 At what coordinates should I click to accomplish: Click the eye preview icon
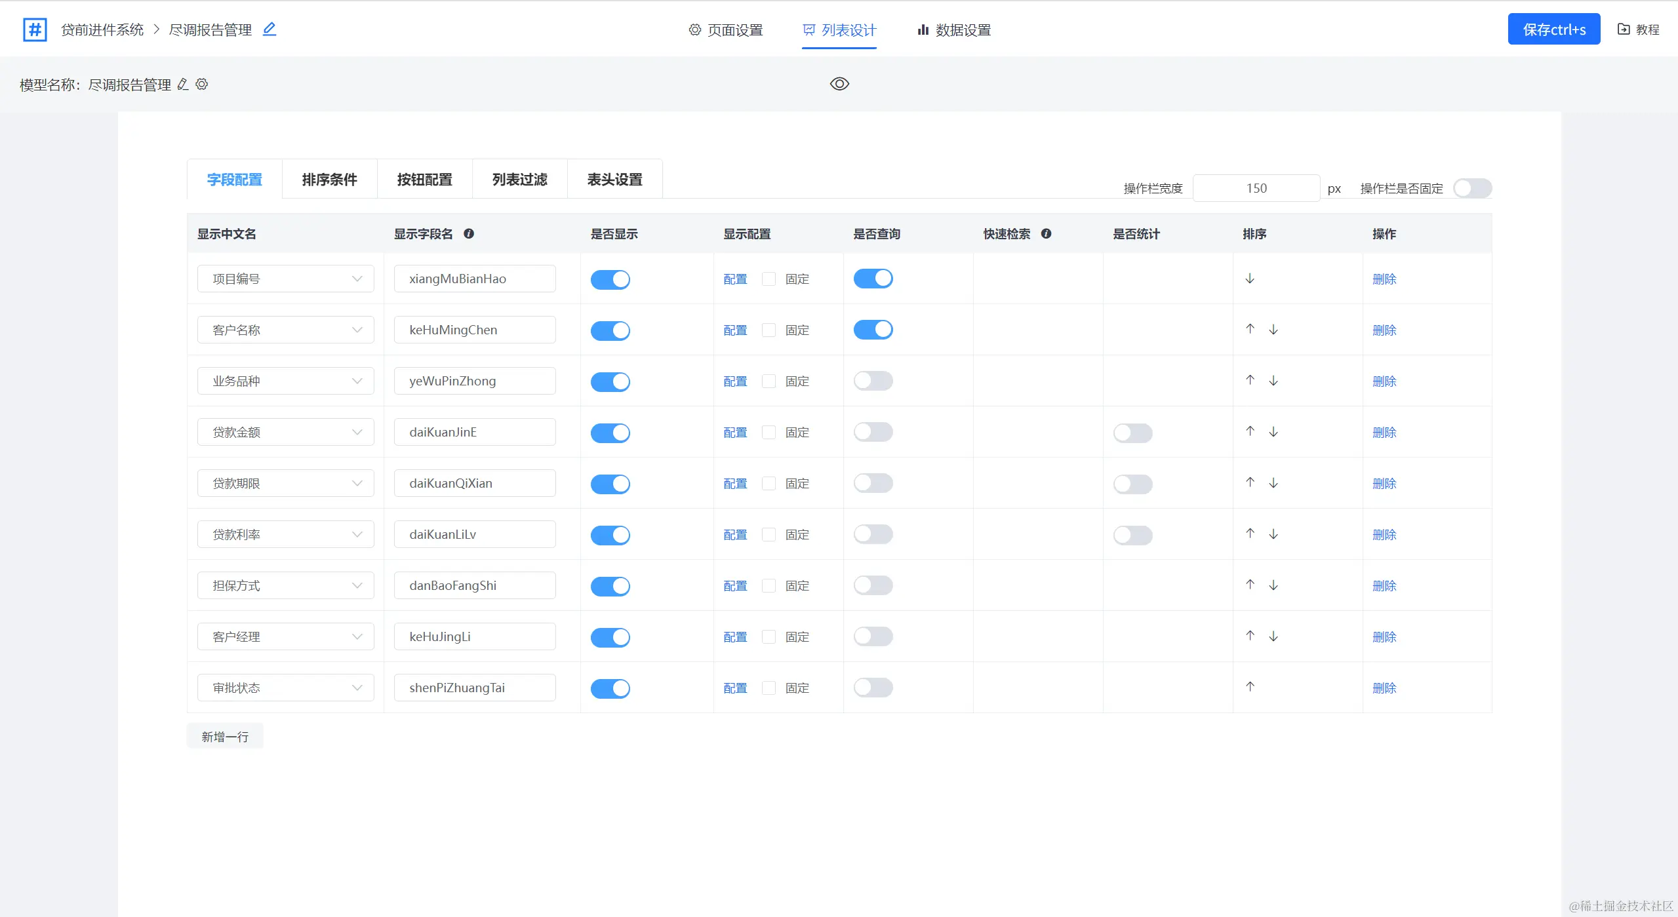pyautogui.click(x=839, y=84)
